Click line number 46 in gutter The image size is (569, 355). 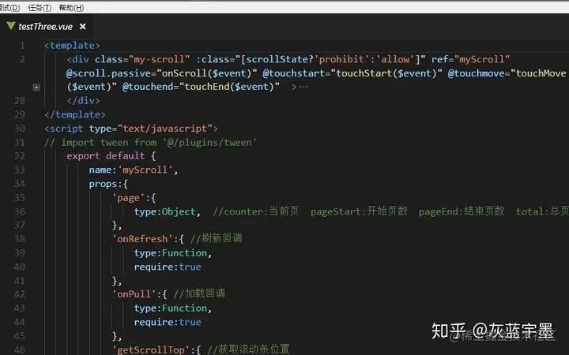tap(20, 350)
